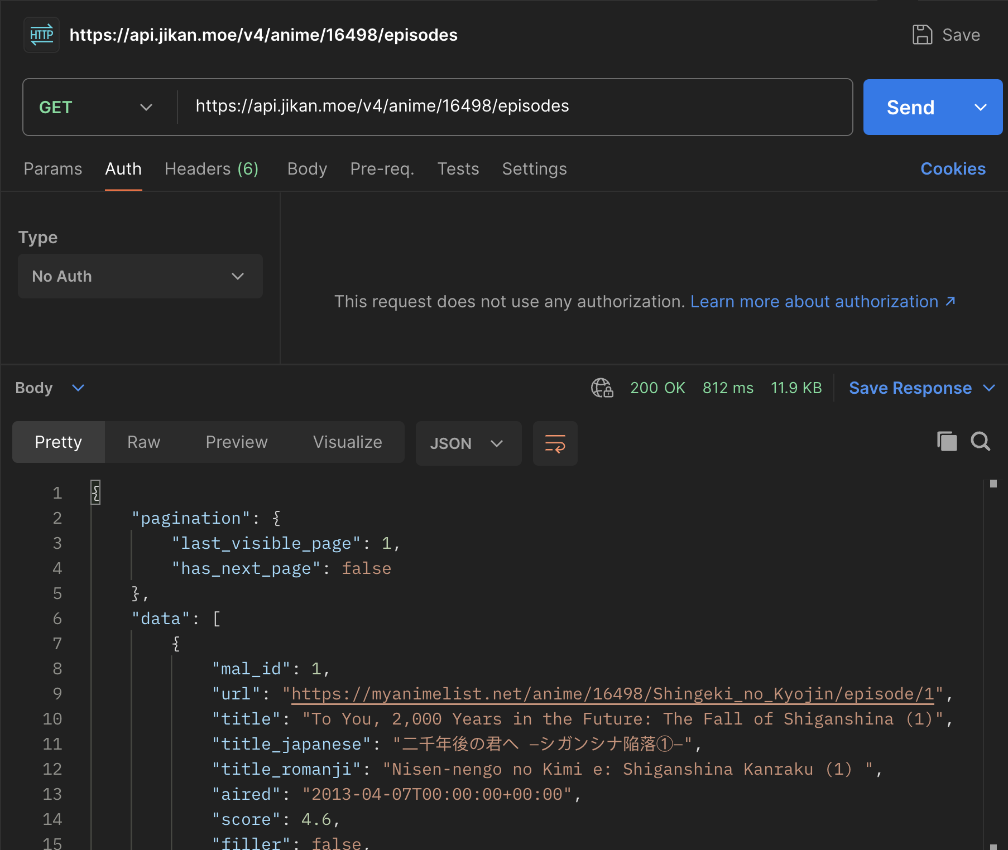
Task: Open the Headers (6) tab
Action: coord(212,168)
